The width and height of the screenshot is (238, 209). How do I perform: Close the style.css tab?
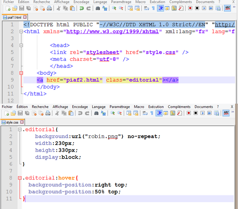(22, 122)
